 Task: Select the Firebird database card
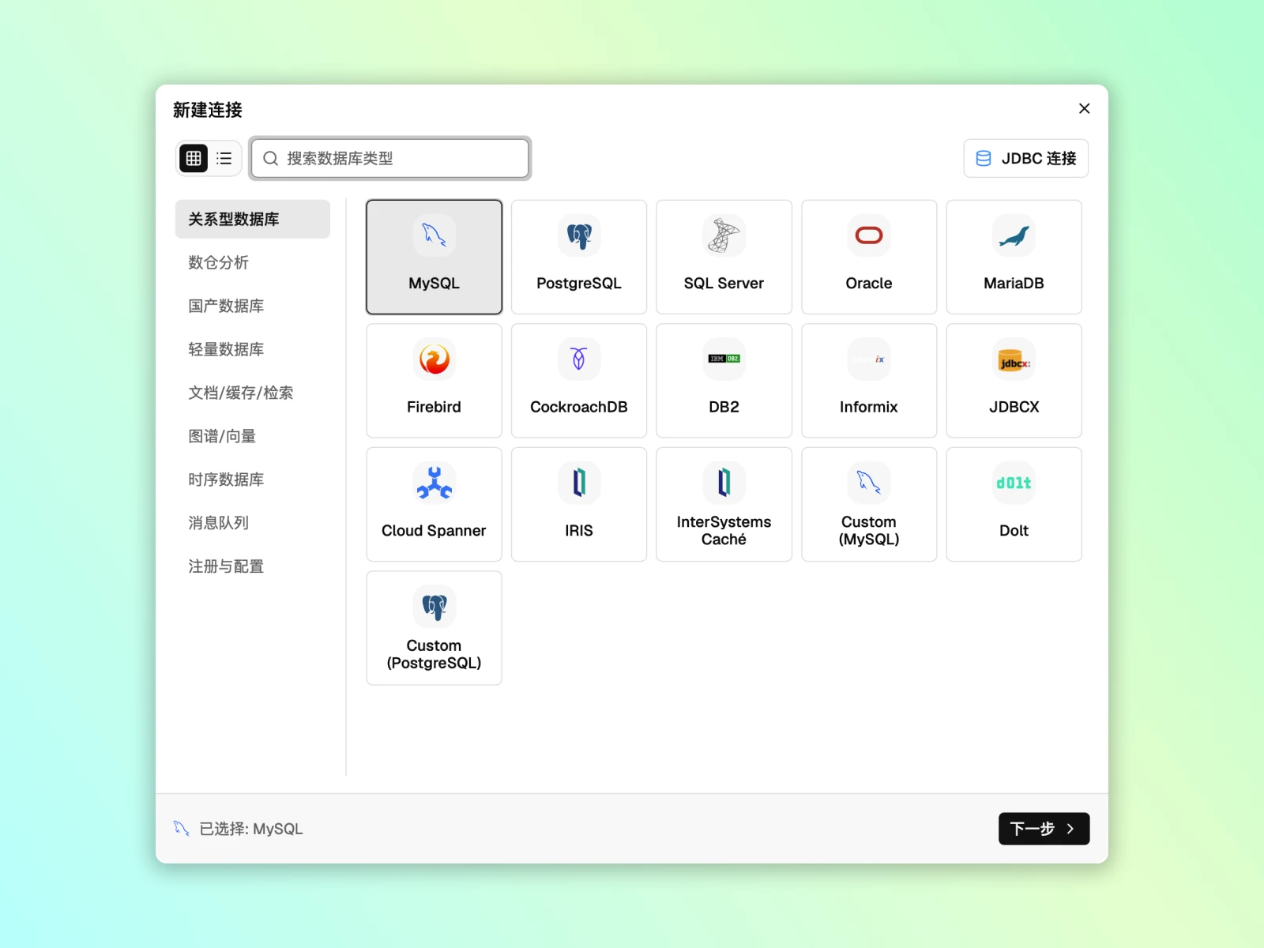pos(434,381)
